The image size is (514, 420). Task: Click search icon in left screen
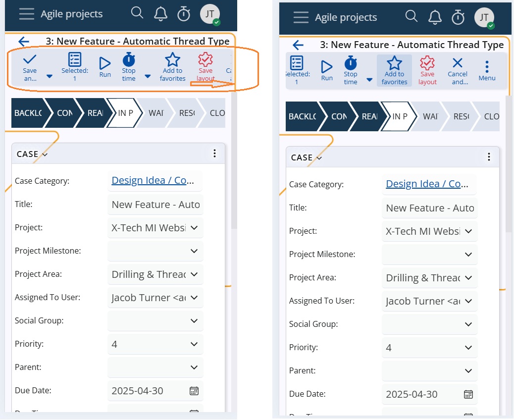click(x=137, y=13)
